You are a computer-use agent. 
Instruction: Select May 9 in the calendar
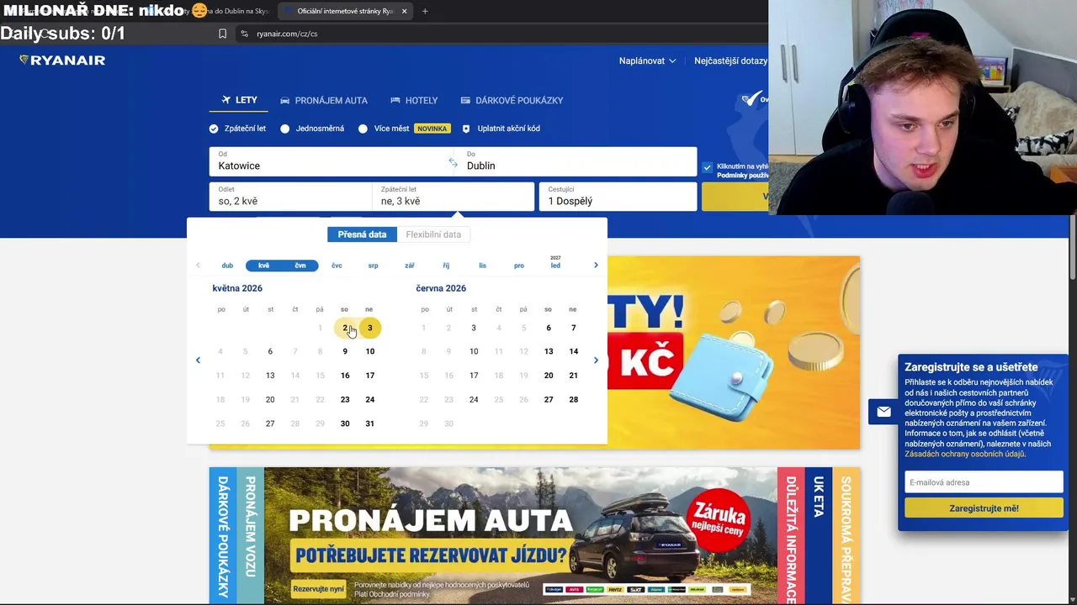pos(345,351)
